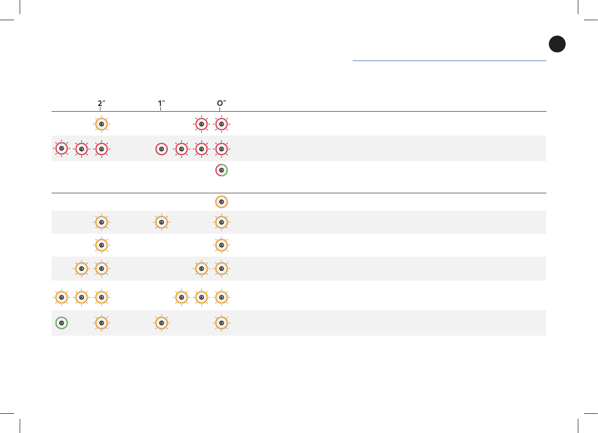Image resolution: width=598 pixels, height=433 pixels.
Task: Click the red flashing indicator right of the solid red one
Action: click(181, 149)
